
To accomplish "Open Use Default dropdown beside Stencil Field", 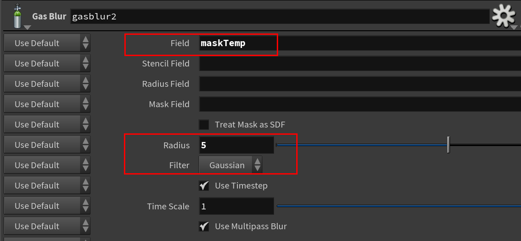I will [47, 63].
